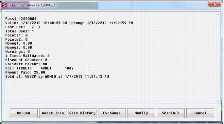The height and width of the screenshot is (124, 224).
Task: View the Sale History
Action: pos(82,113)
